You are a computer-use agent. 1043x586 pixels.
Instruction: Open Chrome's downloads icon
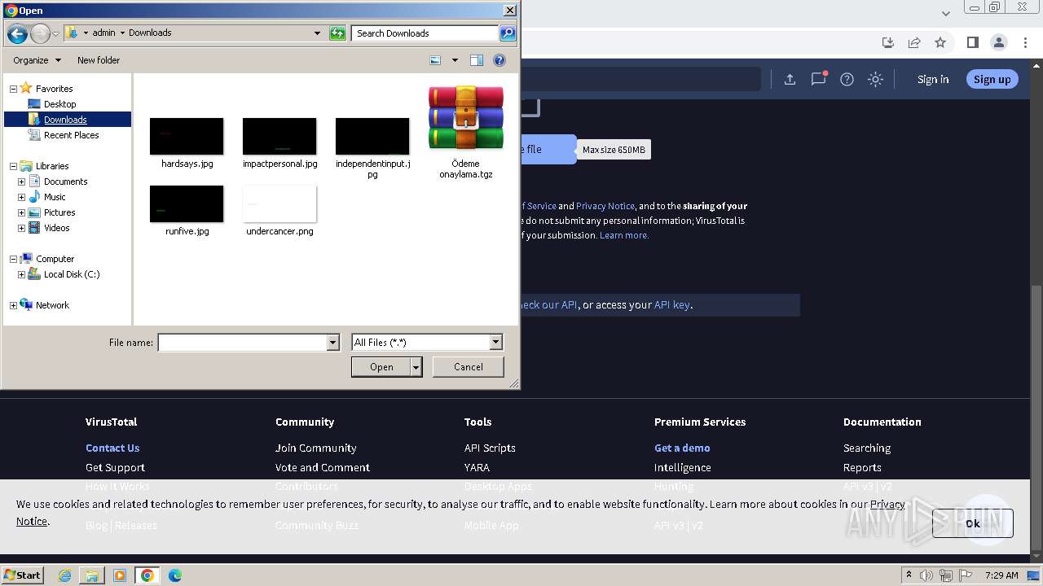coord(888,42)
